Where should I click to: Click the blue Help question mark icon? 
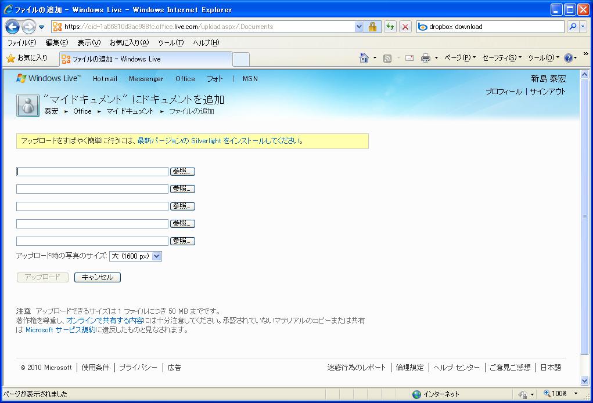point(568,58)
